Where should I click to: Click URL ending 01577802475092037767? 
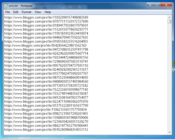tap(46, 74)
